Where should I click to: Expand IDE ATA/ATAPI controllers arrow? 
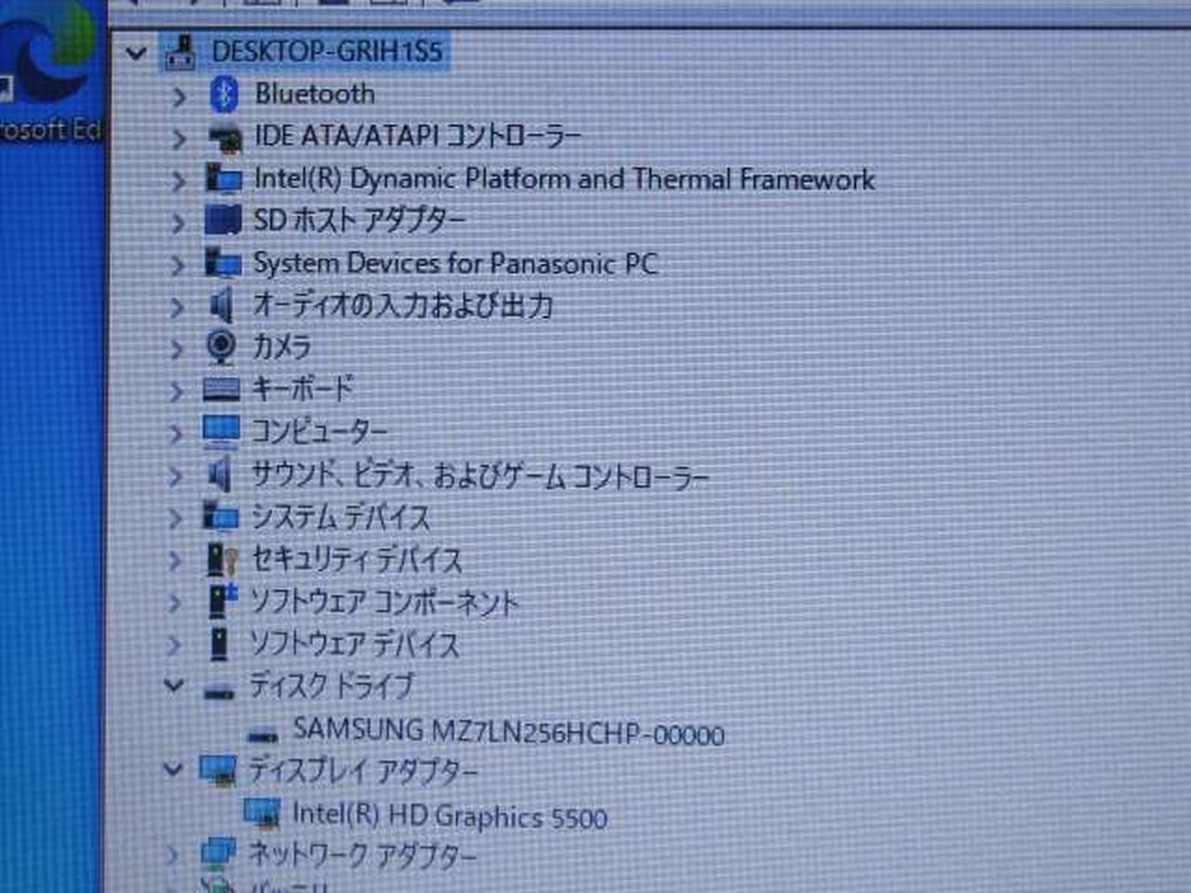179,139
